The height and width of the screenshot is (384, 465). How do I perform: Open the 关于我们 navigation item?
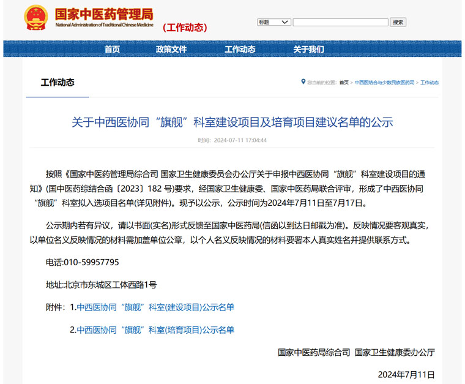(x=308, y=50)
